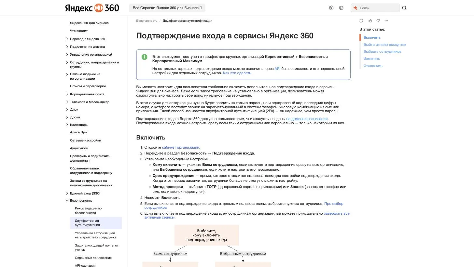Open the settings gear icon in header
The image size is (474, 267).
331,8
